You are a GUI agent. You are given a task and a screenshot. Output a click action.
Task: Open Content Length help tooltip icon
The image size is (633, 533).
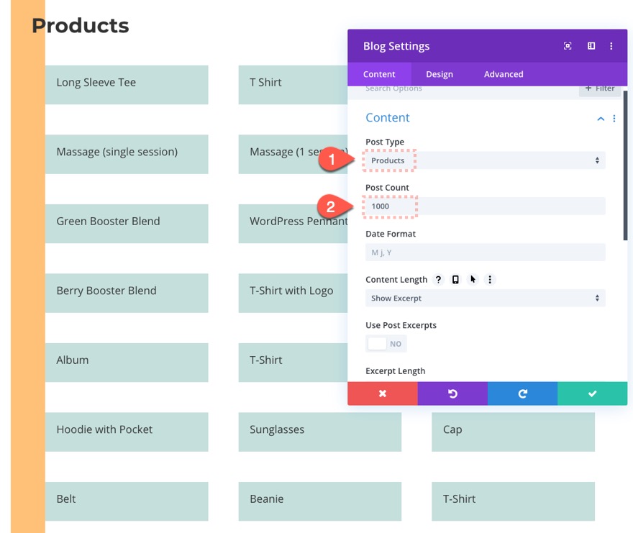coord(439,279)
